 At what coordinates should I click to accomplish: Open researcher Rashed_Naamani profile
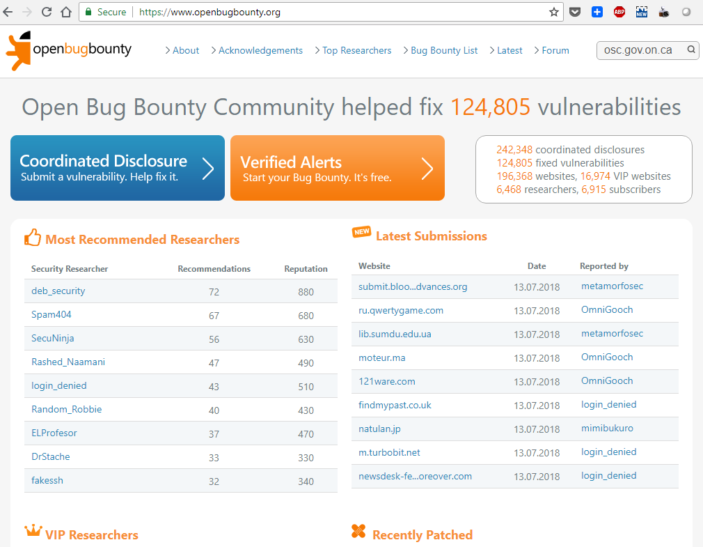point(68,362)
